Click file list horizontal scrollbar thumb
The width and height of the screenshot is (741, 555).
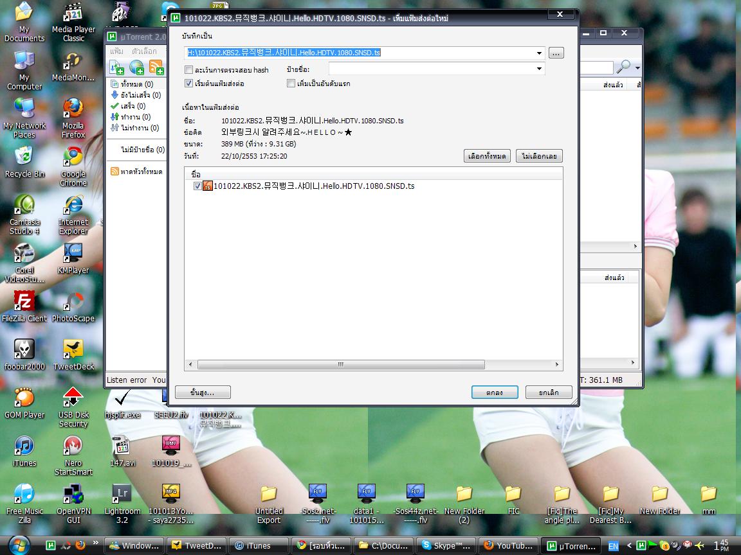341,364
